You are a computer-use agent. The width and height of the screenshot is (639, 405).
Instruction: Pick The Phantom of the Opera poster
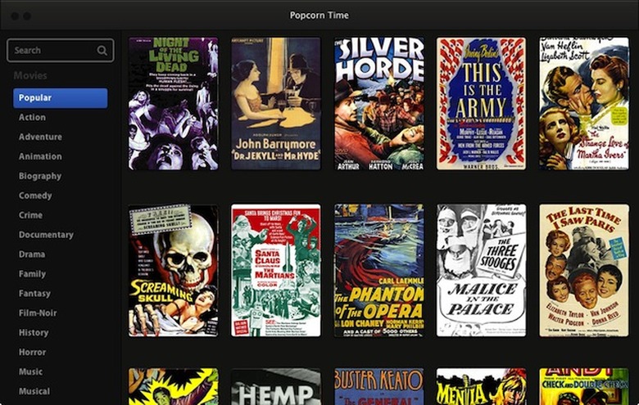(379, 270)
